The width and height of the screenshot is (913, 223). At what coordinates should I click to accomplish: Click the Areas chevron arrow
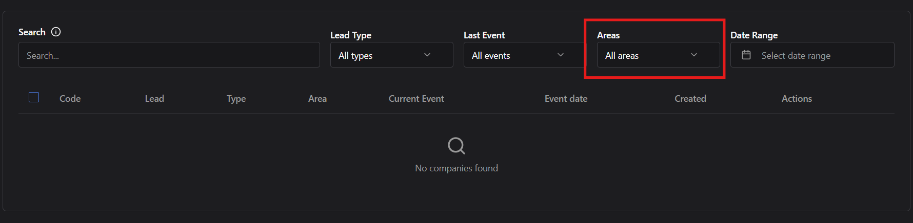click(x=694, y=55)
